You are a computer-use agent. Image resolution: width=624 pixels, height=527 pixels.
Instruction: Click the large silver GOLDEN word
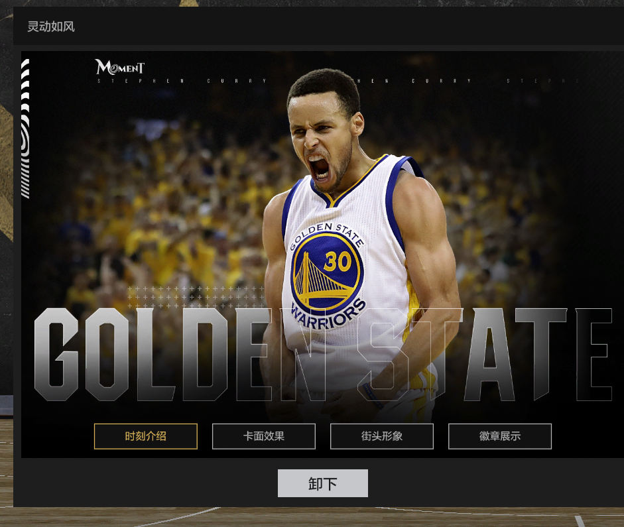pos(146,355)
